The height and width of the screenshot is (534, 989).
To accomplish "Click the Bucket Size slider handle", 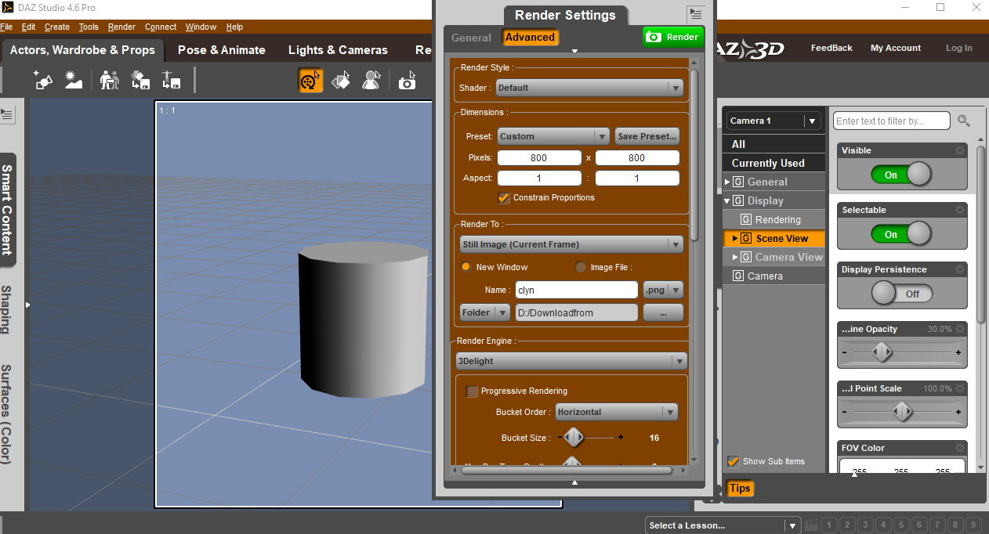I will tap(573, 438).
